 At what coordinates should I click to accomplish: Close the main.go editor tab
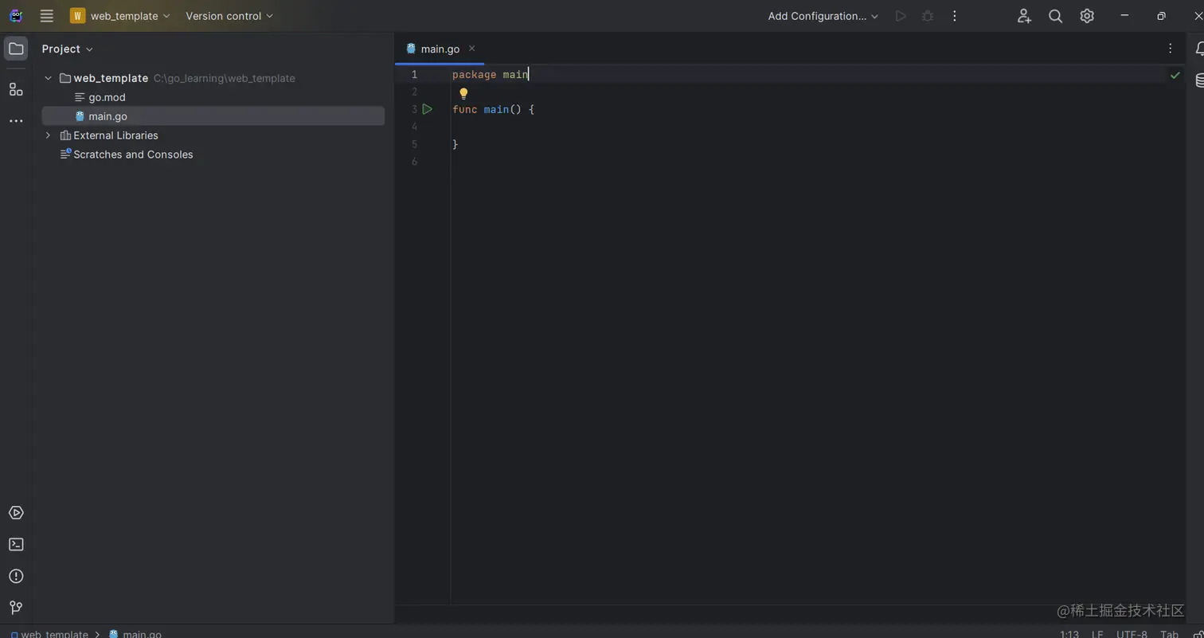(x=471, y=49)
